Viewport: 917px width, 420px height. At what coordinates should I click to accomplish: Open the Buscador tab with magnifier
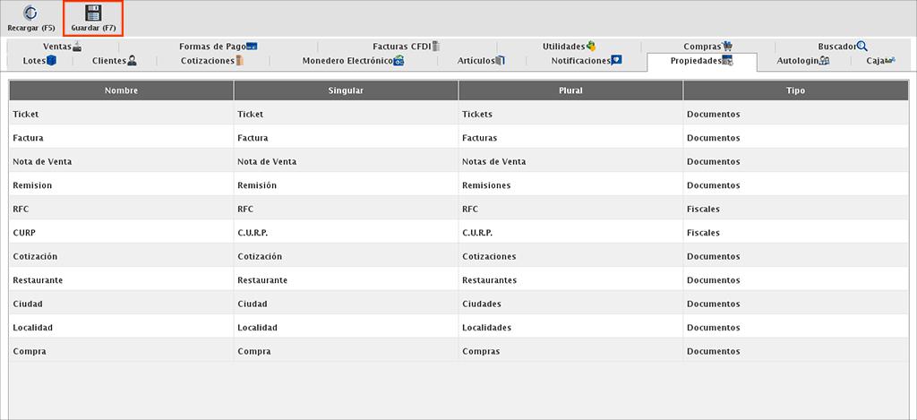[x=843, y=47]
